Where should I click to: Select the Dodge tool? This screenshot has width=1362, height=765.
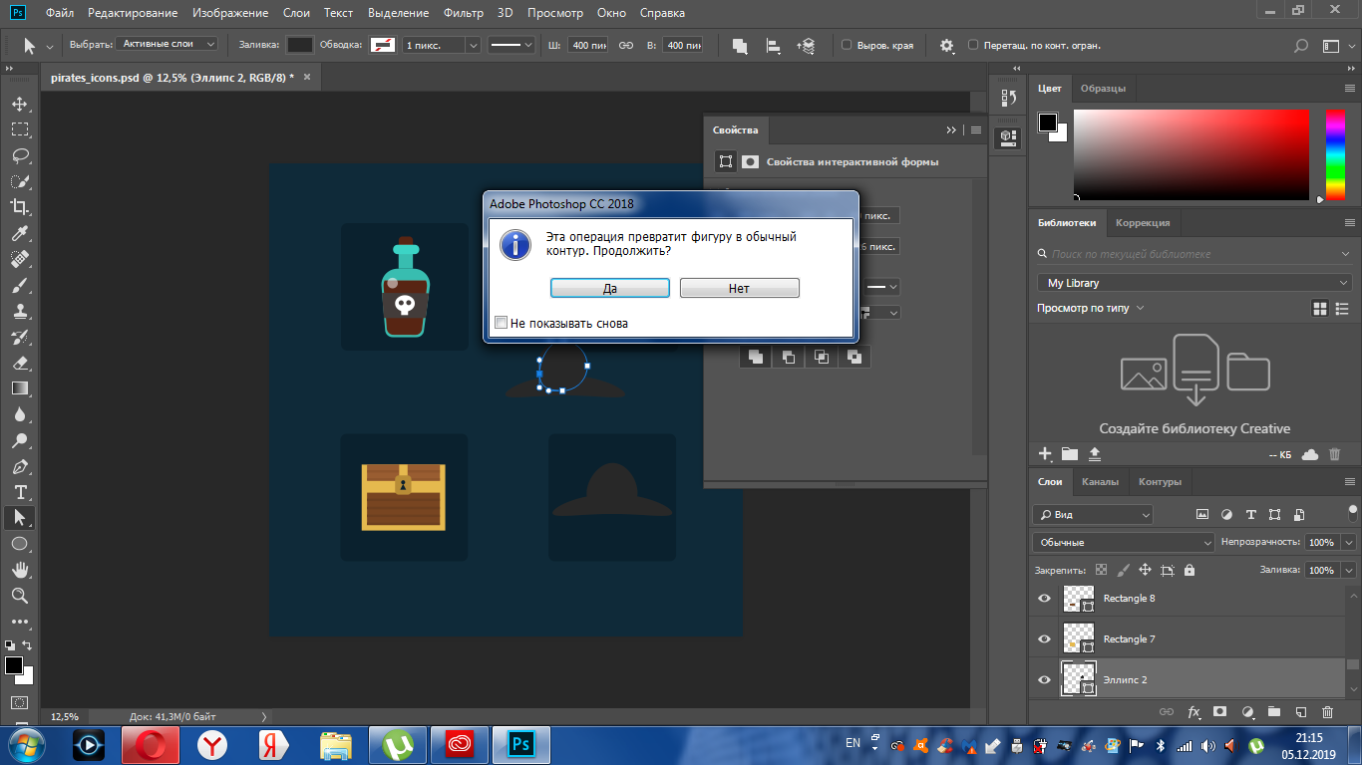(x=19, y=440)
